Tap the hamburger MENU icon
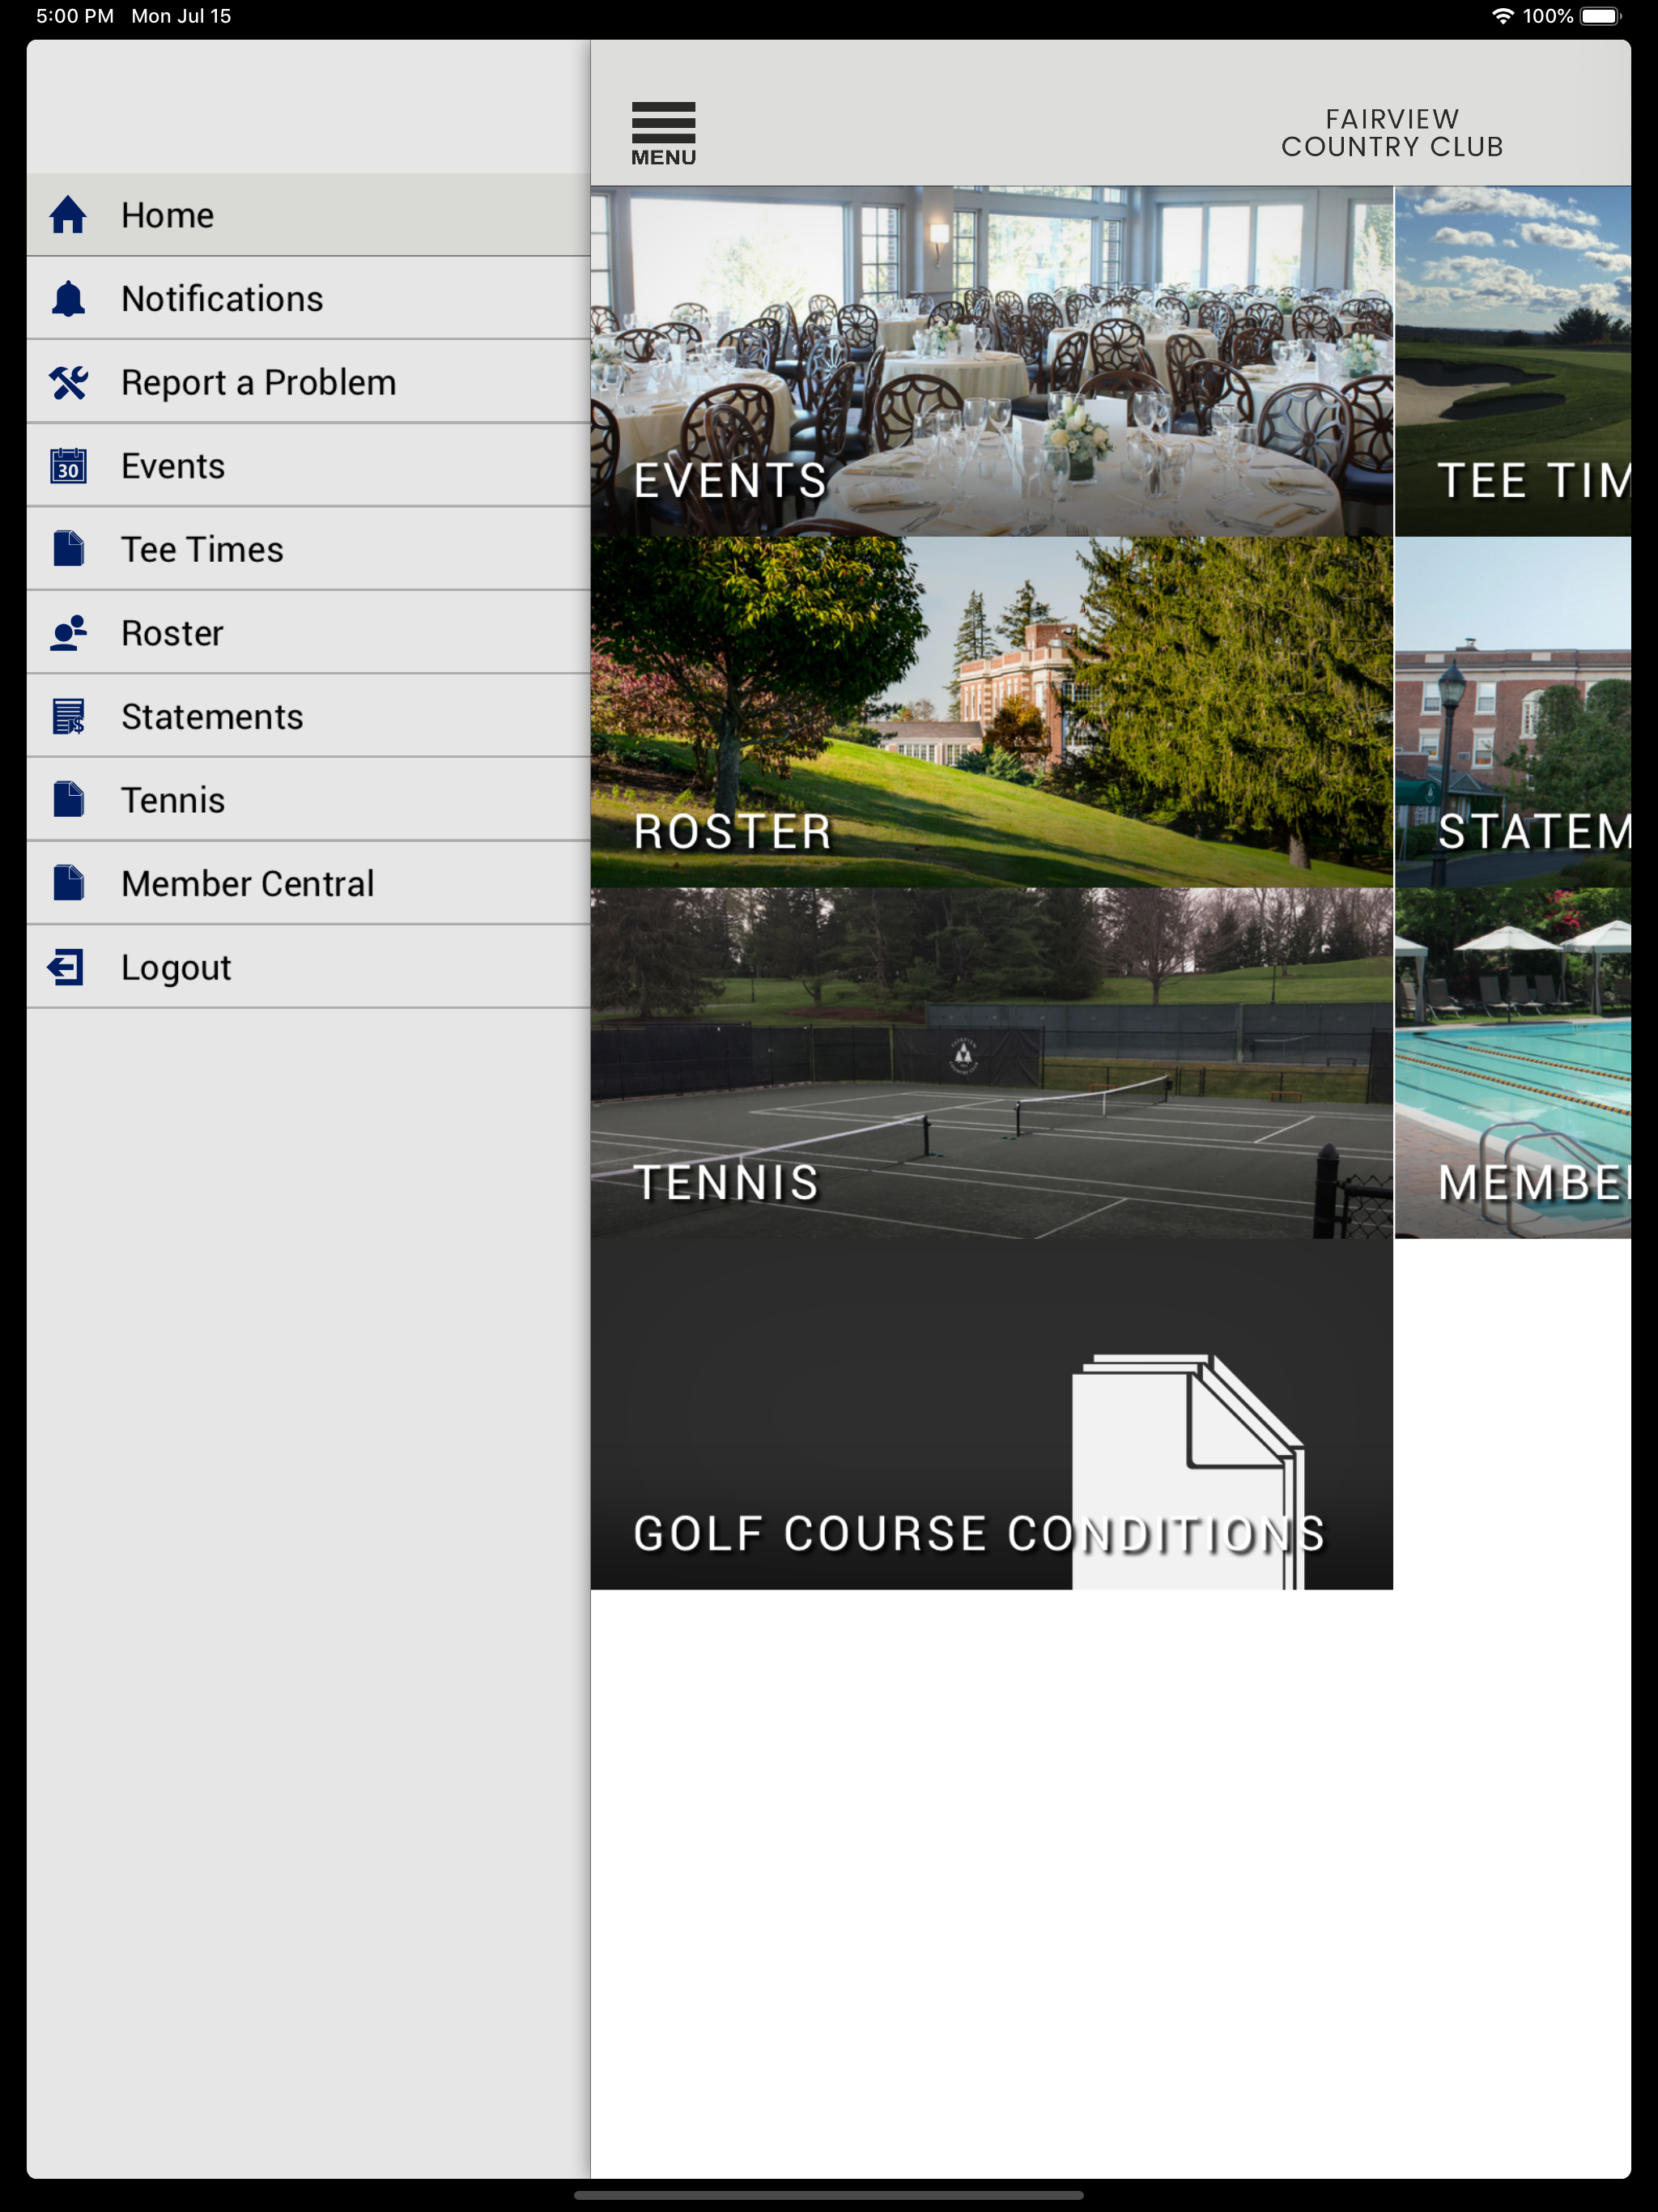 tap(663, 133)
